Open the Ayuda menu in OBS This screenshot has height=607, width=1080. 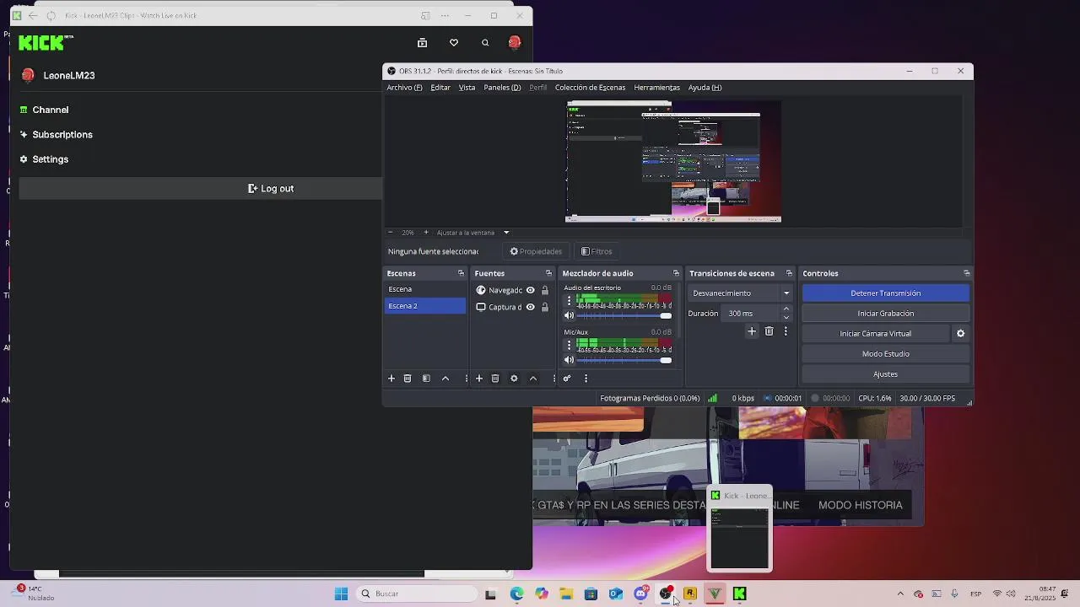[705, 88]
